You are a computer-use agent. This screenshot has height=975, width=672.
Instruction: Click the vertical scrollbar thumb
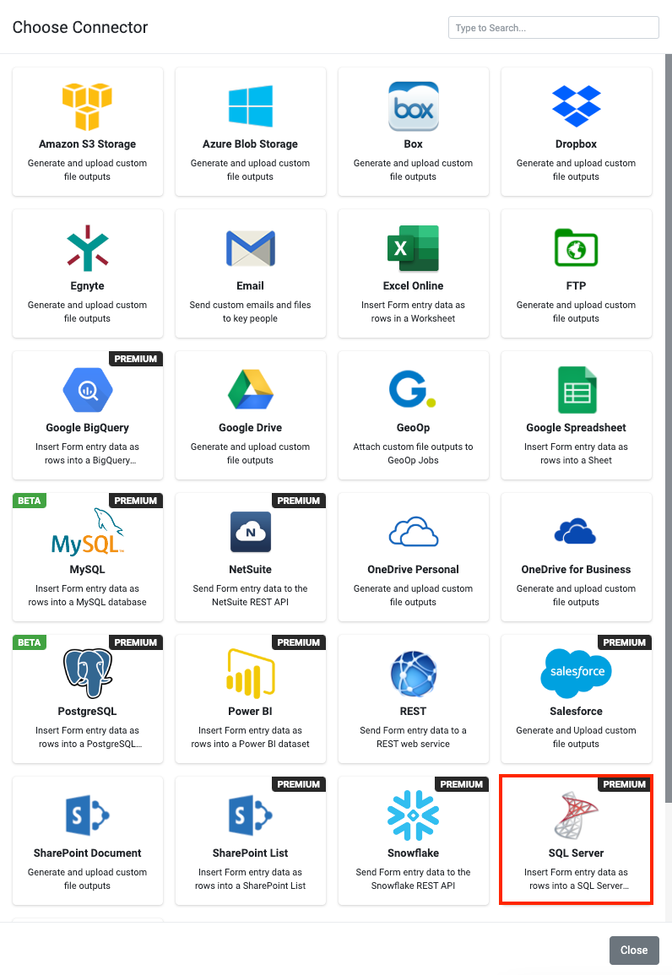(669, 428)
